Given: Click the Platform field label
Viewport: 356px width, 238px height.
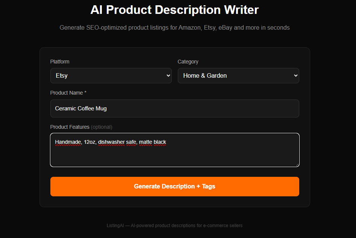Looking at the screenshot, I should 59,62.
